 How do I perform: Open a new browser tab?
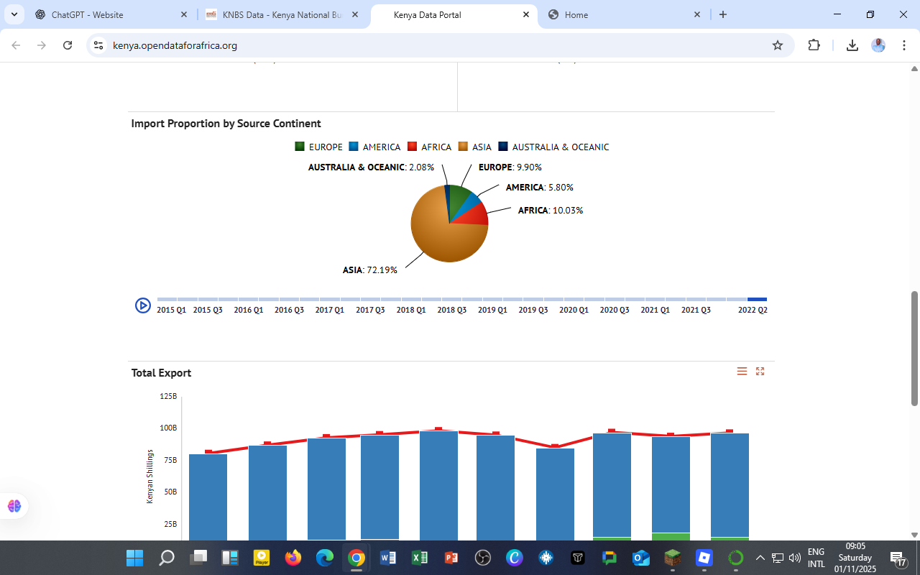coord(723,14)
